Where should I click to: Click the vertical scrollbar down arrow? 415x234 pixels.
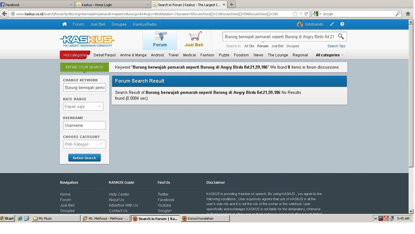click(411, 211)
